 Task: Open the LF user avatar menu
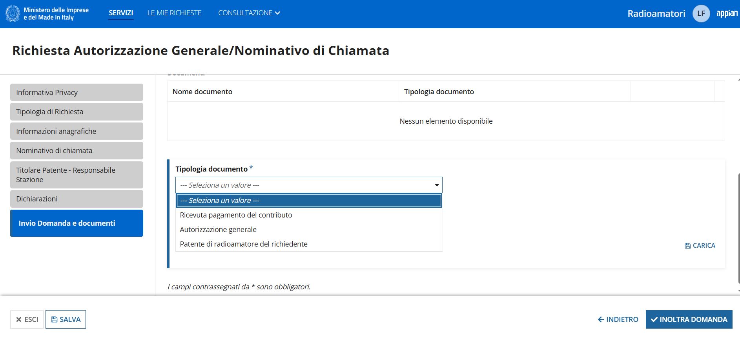(x=701, y=14)
